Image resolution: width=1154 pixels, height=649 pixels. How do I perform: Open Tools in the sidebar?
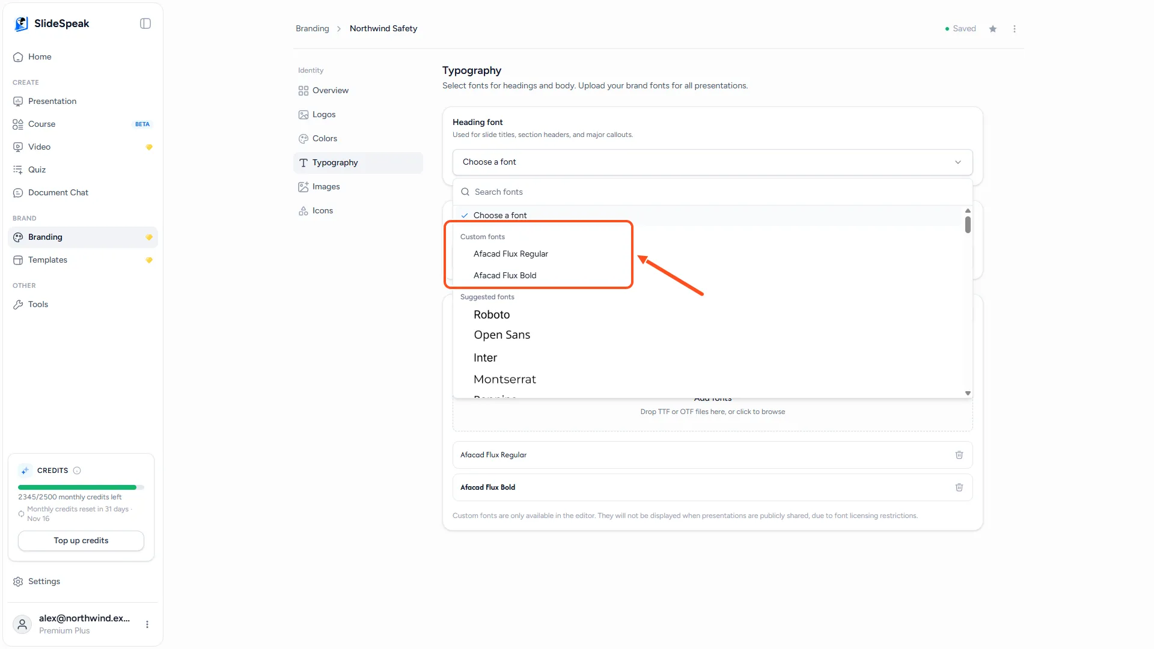click(x=82, y=304)
